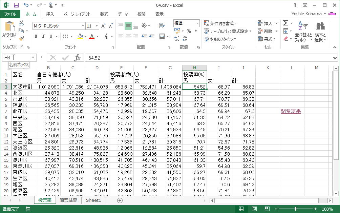Open Find and Select binoculars

click(x=320, y=32)
